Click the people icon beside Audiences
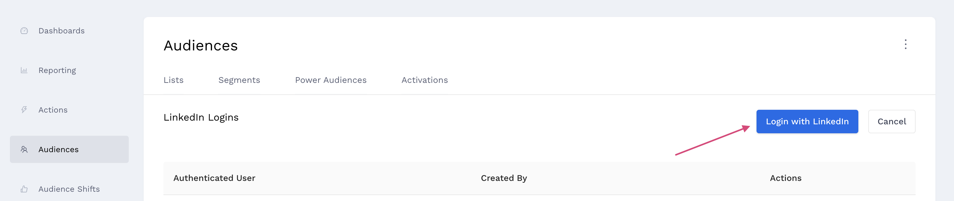 click(x=24, y=150)
